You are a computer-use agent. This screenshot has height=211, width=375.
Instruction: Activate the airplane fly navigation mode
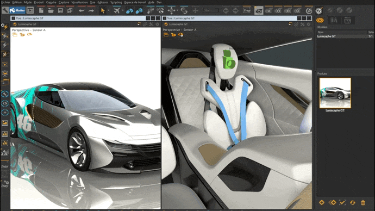point(117,10)
